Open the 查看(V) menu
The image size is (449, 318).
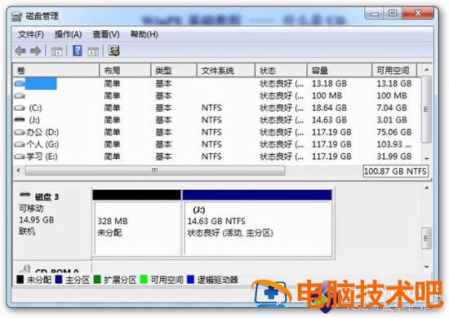click(106, 34)
